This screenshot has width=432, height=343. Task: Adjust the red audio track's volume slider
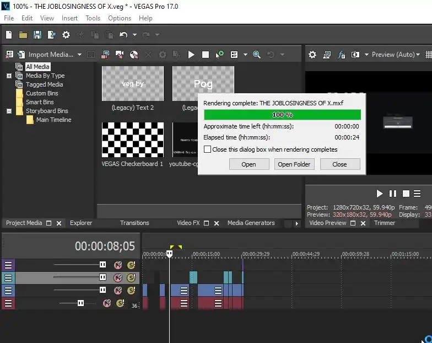click(80, 303)
